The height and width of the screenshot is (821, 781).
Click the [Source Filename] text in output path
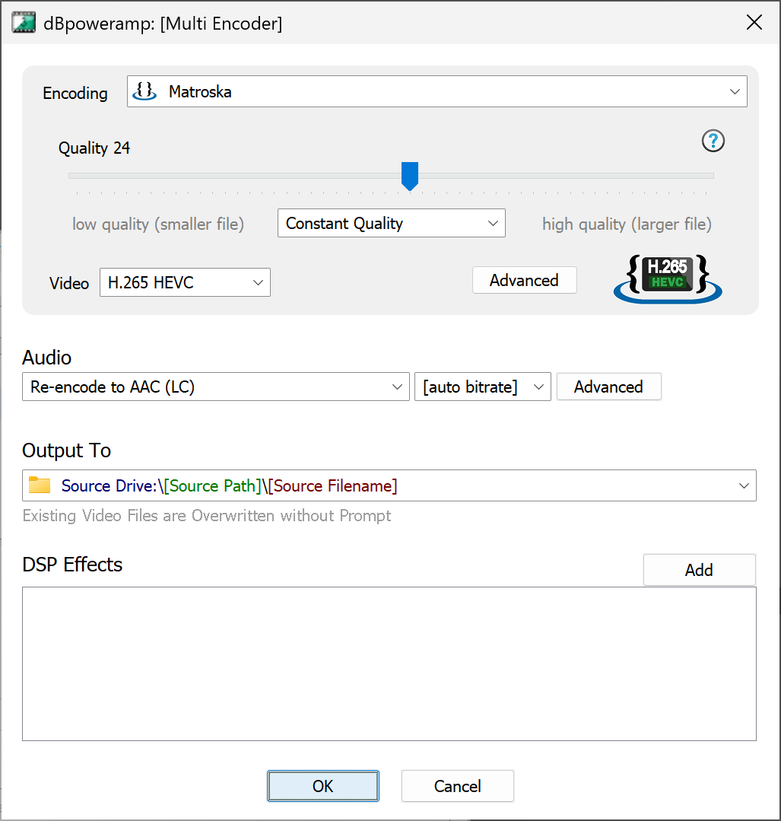point(332,485)
